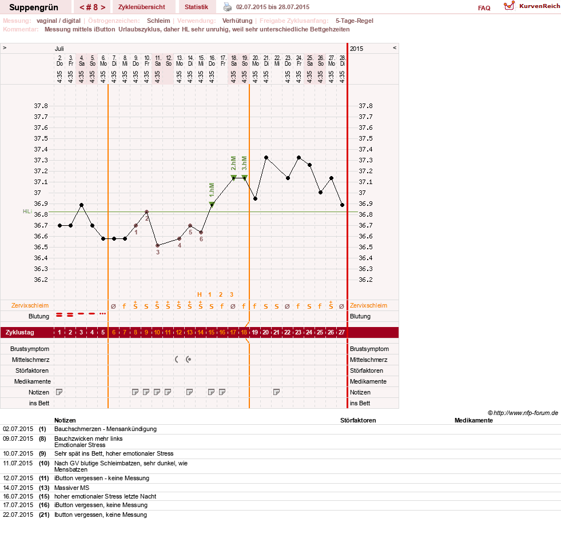Click the 'Sehr spät ins Bett' note
This screenshot has height=550, width=561.
114,453
